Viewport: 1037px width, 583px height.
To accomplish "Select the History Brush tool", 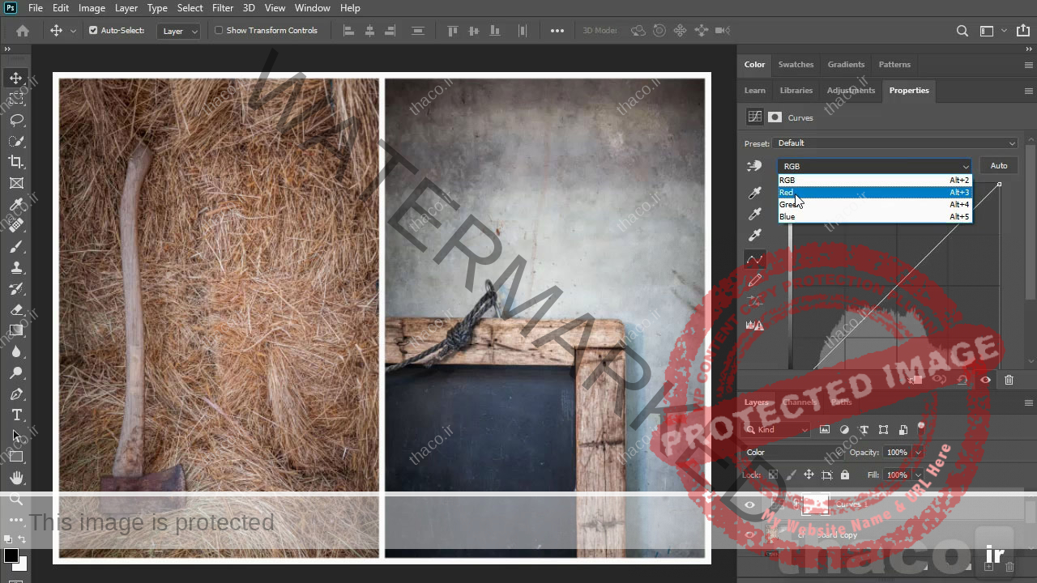I will point(16,288).
